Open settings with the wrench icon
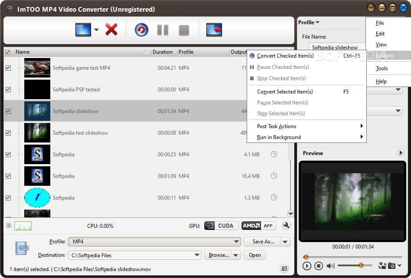 [286, 225]
